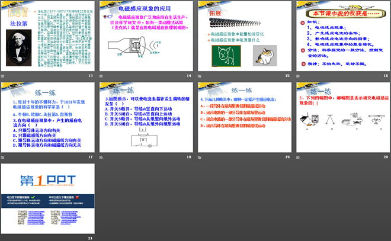Click the animation star icon under slide 19
Image resolution: width=391 pixels, height=241 pixels.
(x=200, y=158)
